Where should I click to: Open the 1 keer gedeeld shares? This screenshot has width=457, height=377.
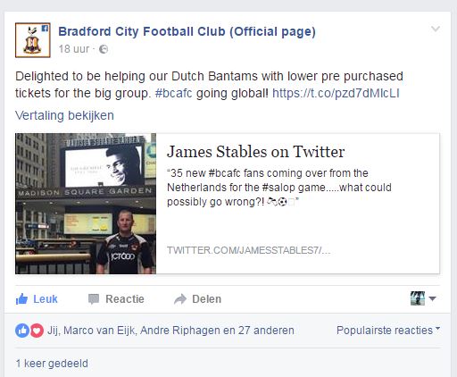[x=52, y=364]
